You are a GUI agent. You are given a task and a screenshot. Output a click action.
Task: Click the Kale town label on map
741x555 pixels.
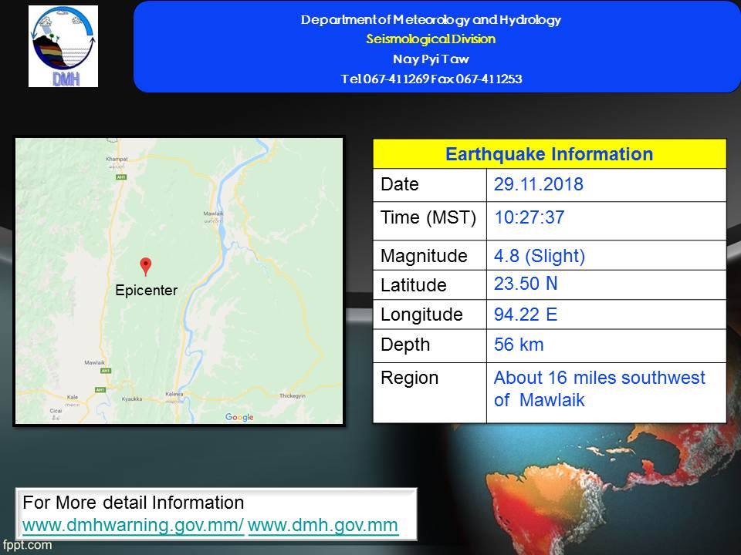[73, 398]
